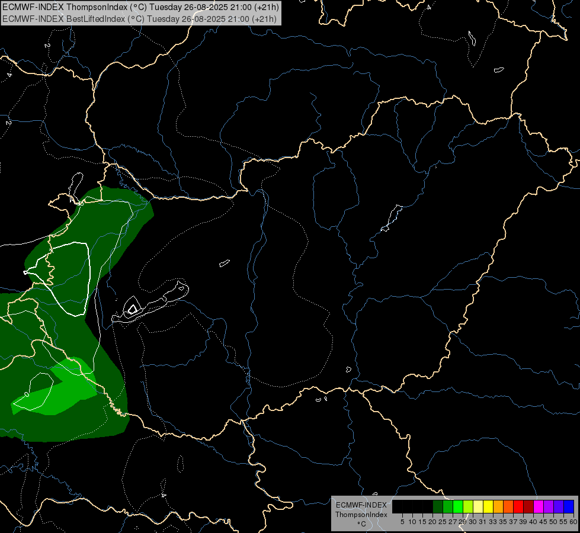Screen dimensions: 580x533
Task: Click the ThompsonIndex title line at top
Action: (x=140, y=7)
